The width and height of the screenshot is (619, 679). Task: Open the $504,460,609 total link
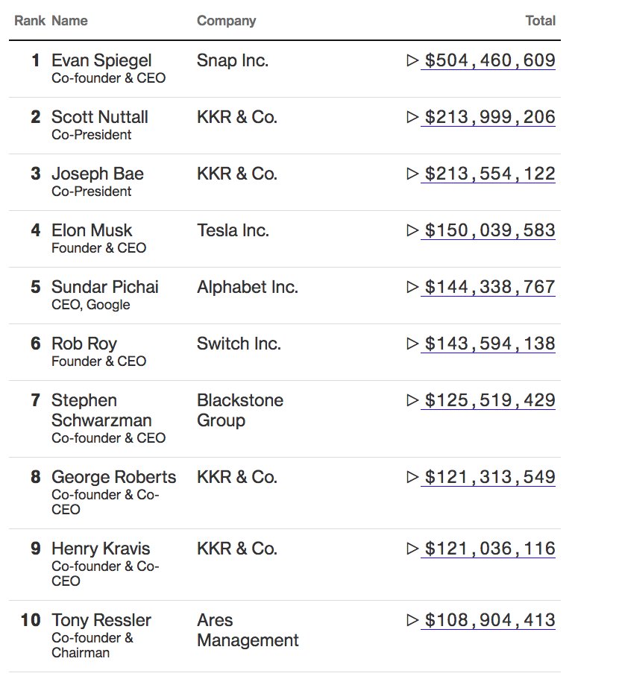489,60
